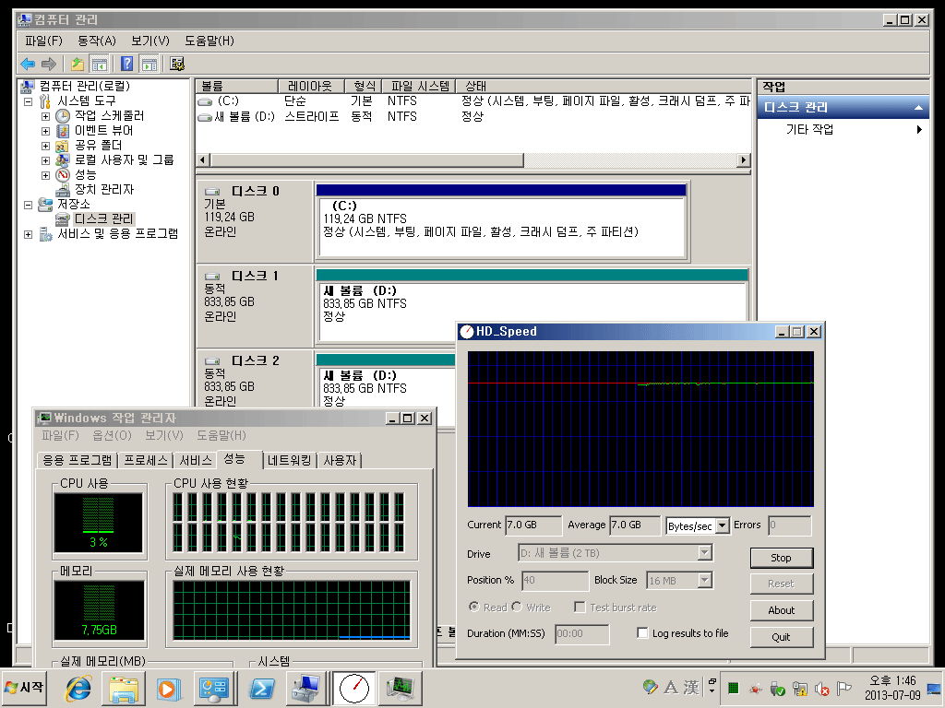945x708 pixels.
Task: Collapse the Storage tree node
Action: (28, 205)
